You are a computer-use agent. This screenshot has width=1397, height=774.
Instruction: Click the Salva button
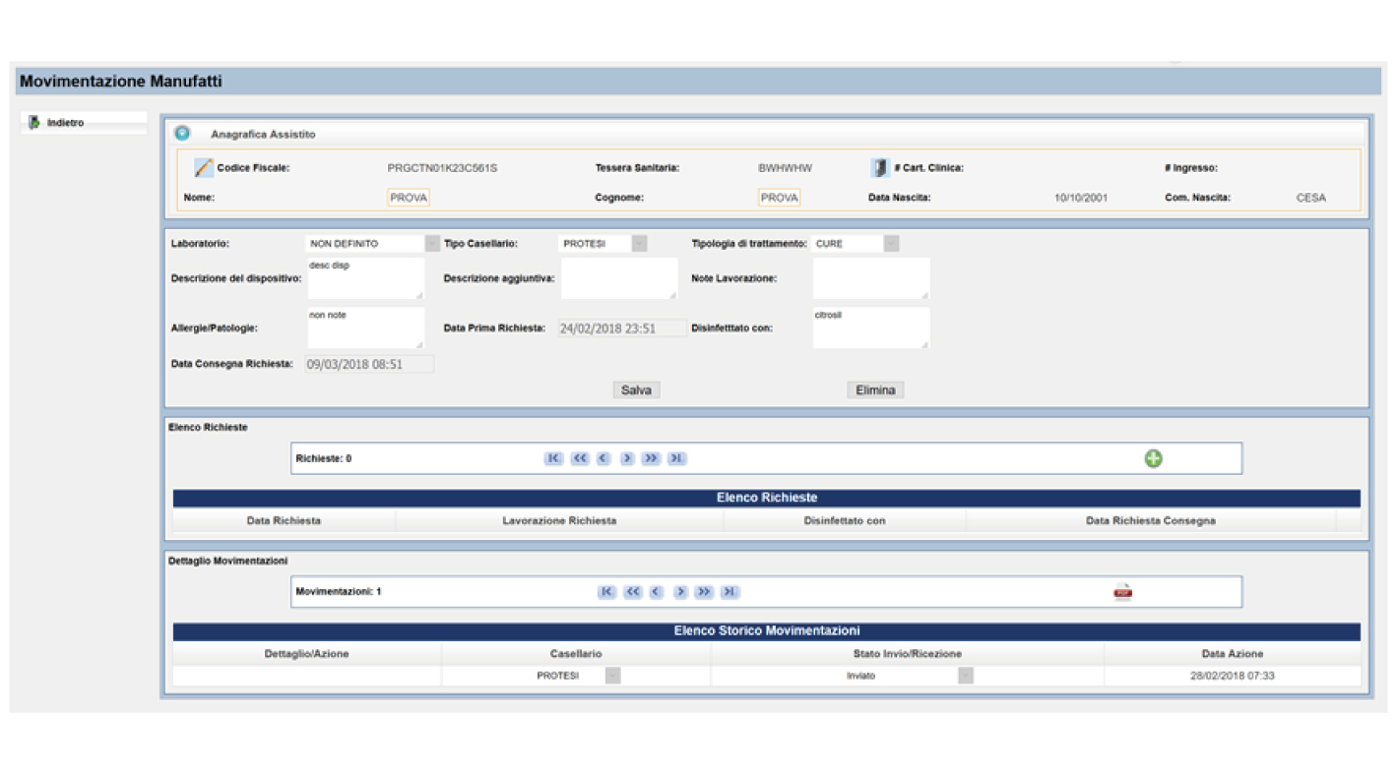(x=636, y=390)
